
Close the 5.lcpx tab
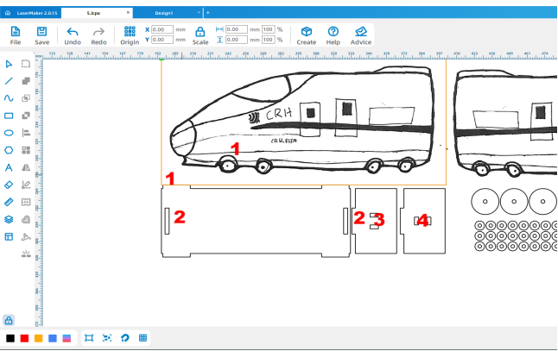coord(128,12)
